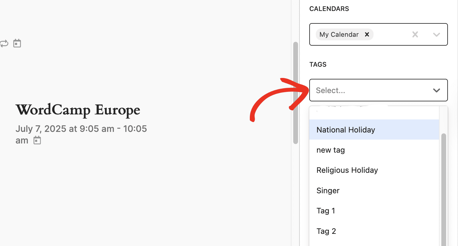This screenshot has width=458, height=246.
Task: Choose Religious Holiday from tag list
Action: [x=374, y=170]
